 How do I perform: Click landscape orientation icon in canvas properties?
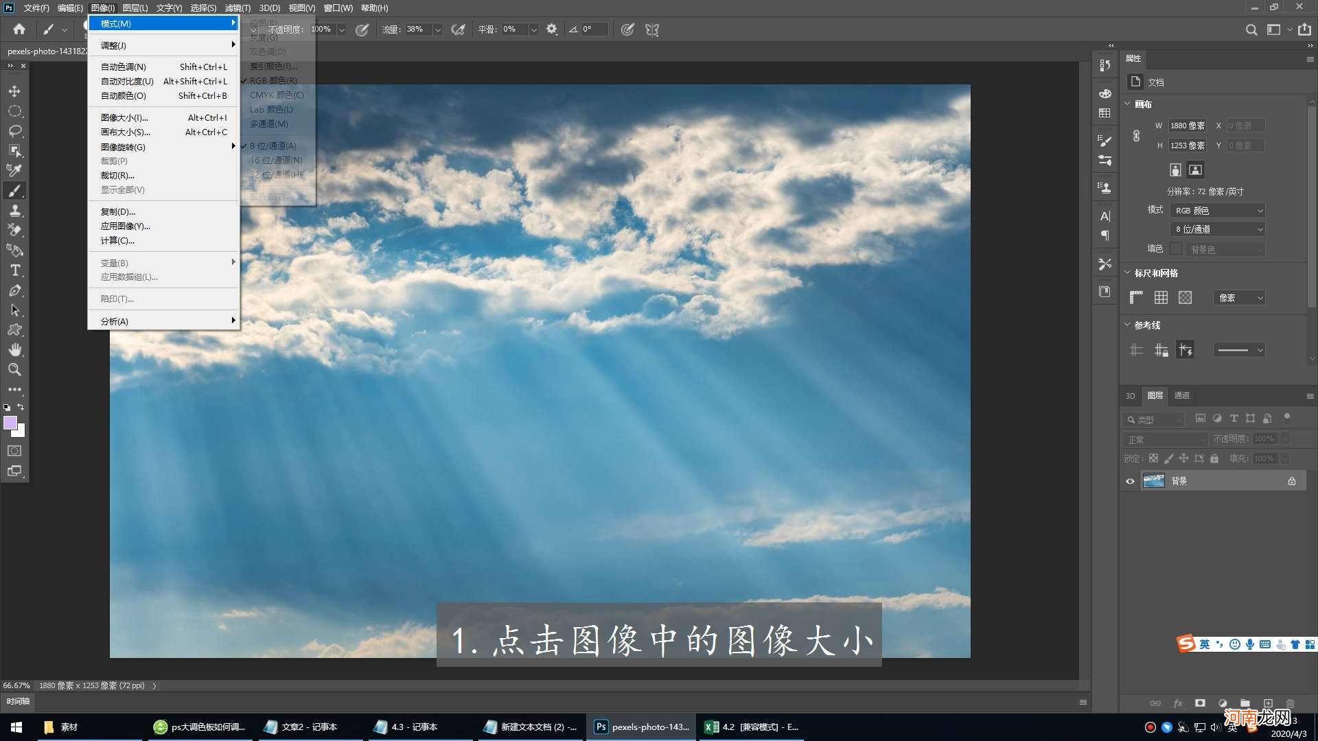(1195, 169)
